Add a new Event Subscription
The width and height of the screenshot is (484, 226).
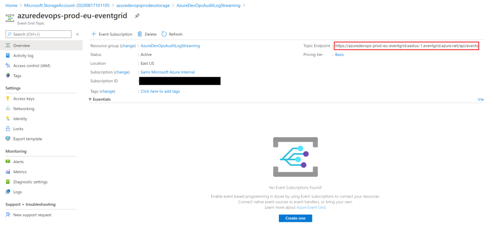(x=112, y=34)
